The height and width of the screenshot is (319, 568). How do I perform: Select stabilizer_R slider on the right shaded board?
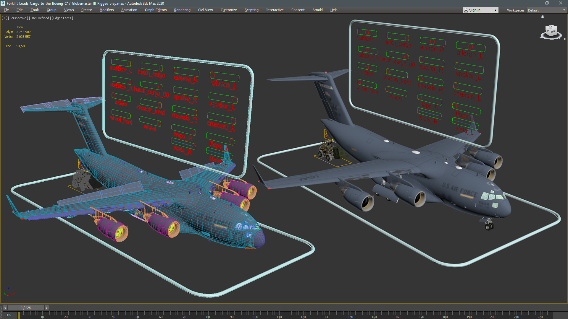click(367, 50)
